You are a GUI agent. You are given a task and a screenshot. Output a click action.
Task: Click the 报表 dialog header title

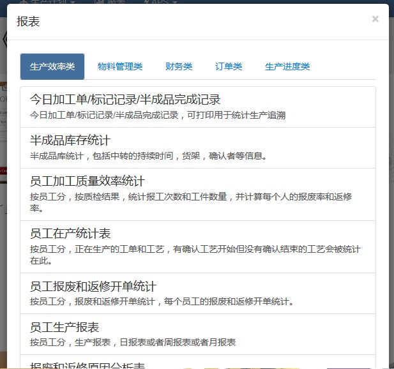[28, 22]
